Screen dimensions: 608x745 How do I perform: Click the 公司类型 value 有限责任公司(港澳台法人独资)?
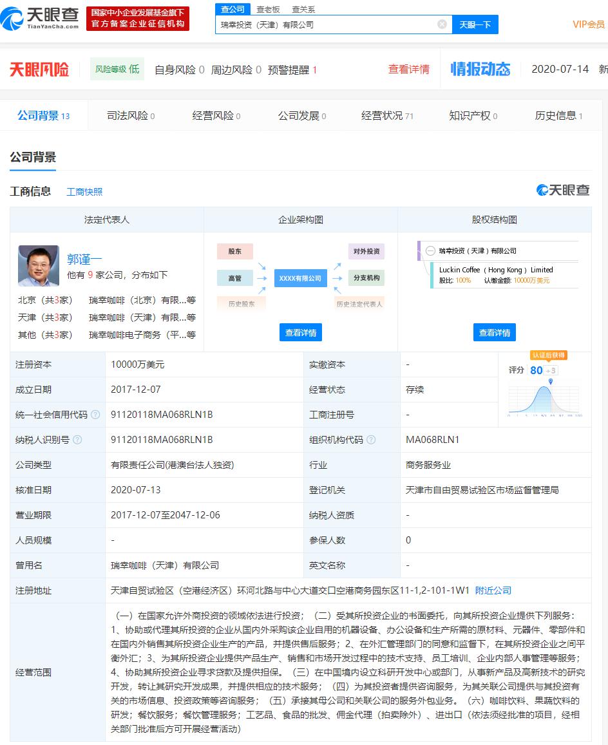(172, 465)
